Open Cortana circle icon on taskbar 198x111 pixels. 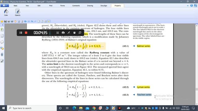pos(60,108)
